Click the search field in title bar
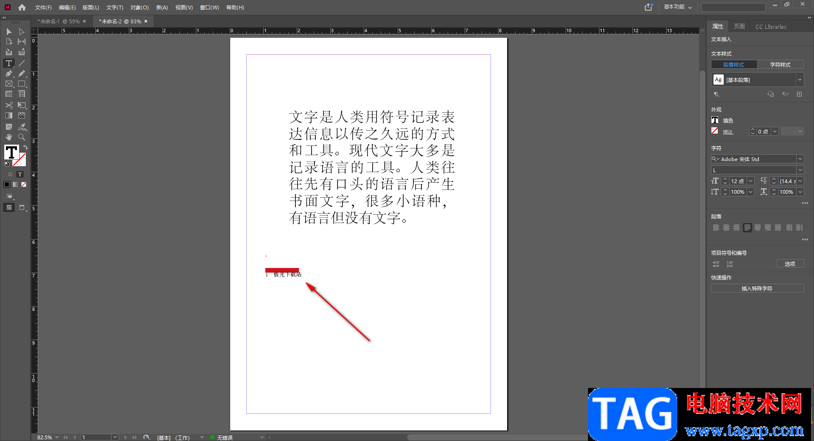Viewport: 814px width, 441px height. point(733,7)
